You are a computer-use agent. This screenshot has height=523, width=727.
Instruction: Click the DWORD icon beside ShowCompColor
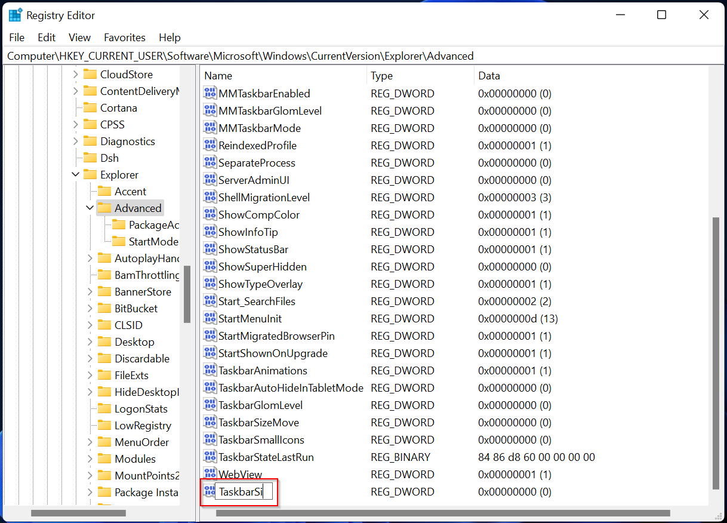(x=210, y=214)
